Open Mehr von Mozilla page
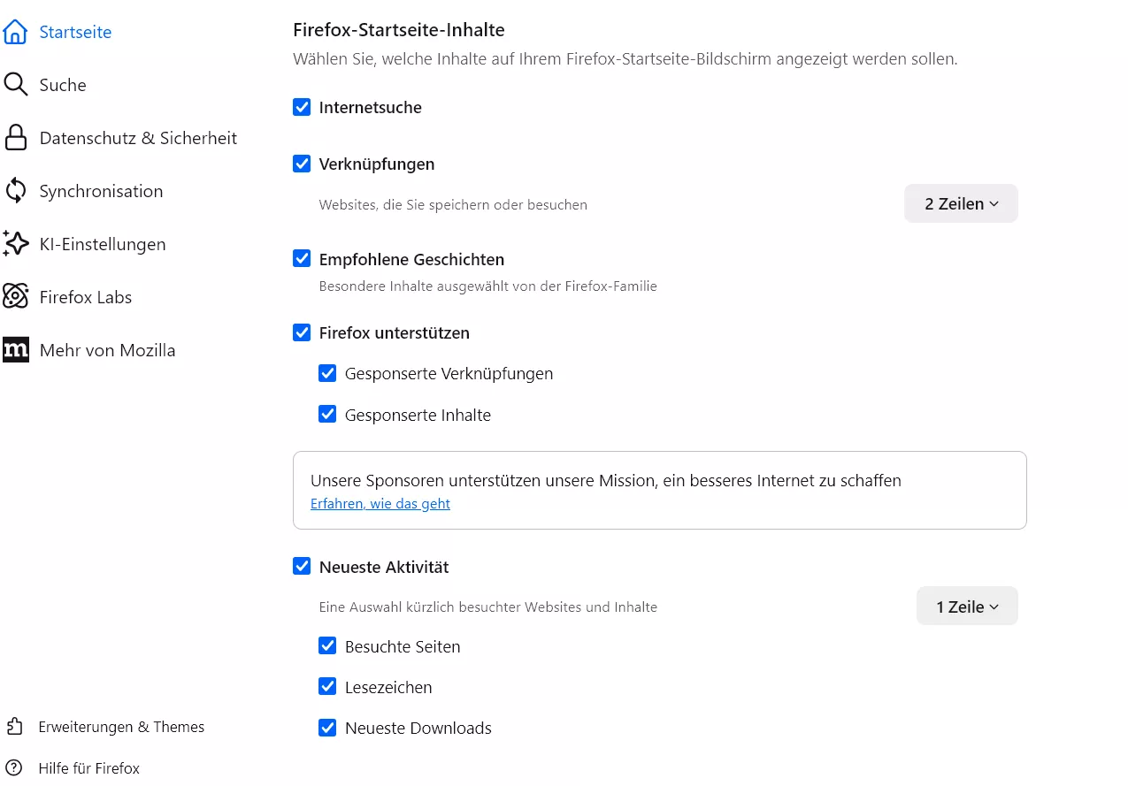 pyautogui.click(x=107, y=350)
